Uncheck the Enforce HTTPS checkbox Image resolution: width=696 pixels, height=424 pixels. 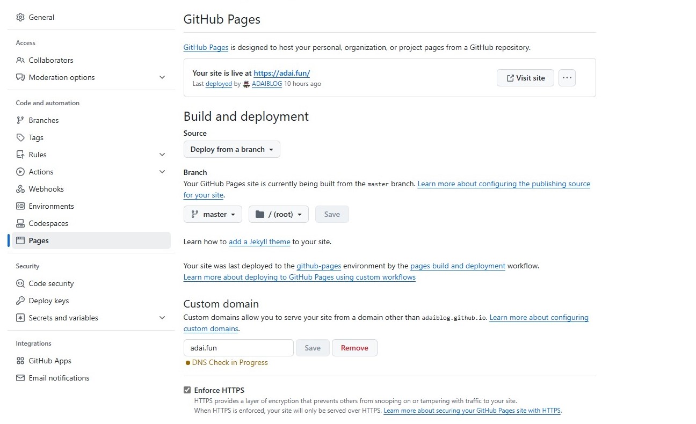(187, 390)
